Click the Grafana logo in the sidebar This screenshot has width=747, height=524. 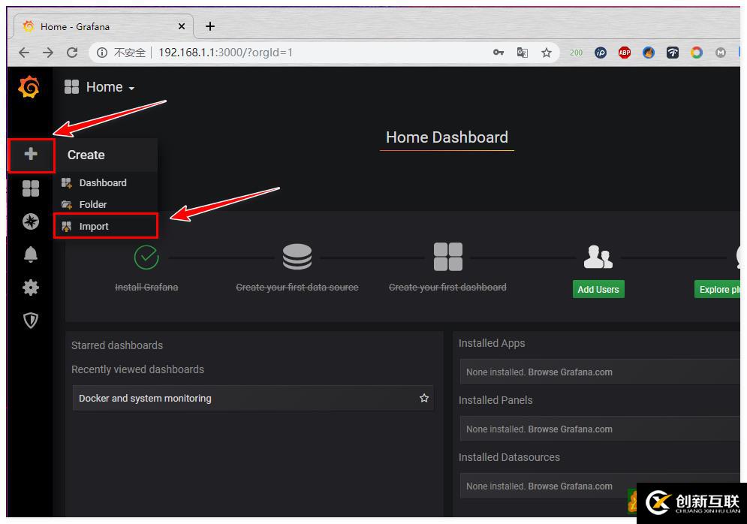click(x=29, y=86)
